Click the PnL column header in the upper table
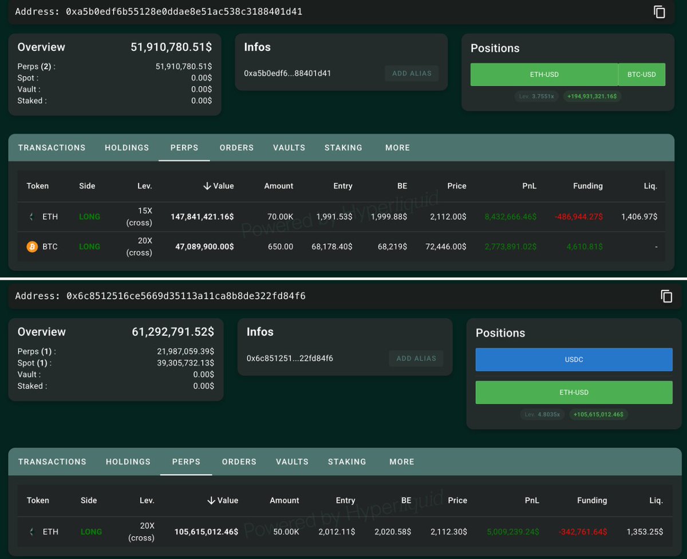Image resolution: width=687 pixels, height=559 pixels. tap(529, 186)
